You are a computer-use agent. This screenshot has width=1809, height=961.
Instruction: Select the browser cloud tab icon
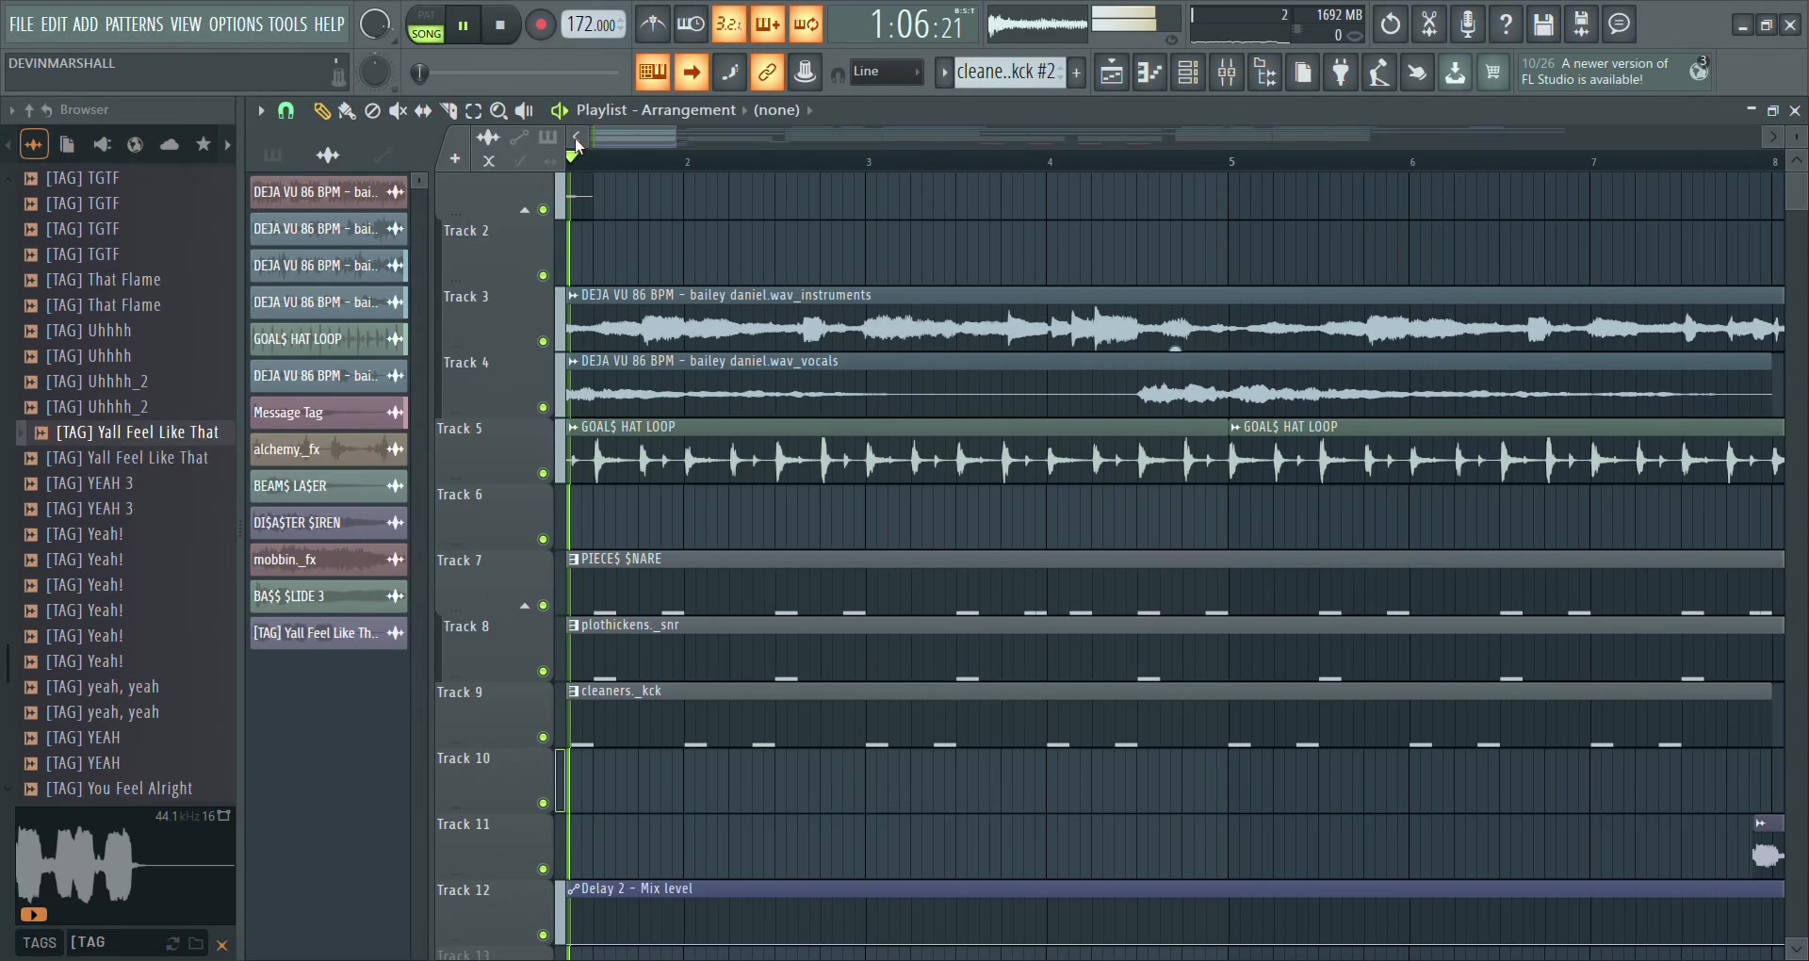[x=170, y=145]
